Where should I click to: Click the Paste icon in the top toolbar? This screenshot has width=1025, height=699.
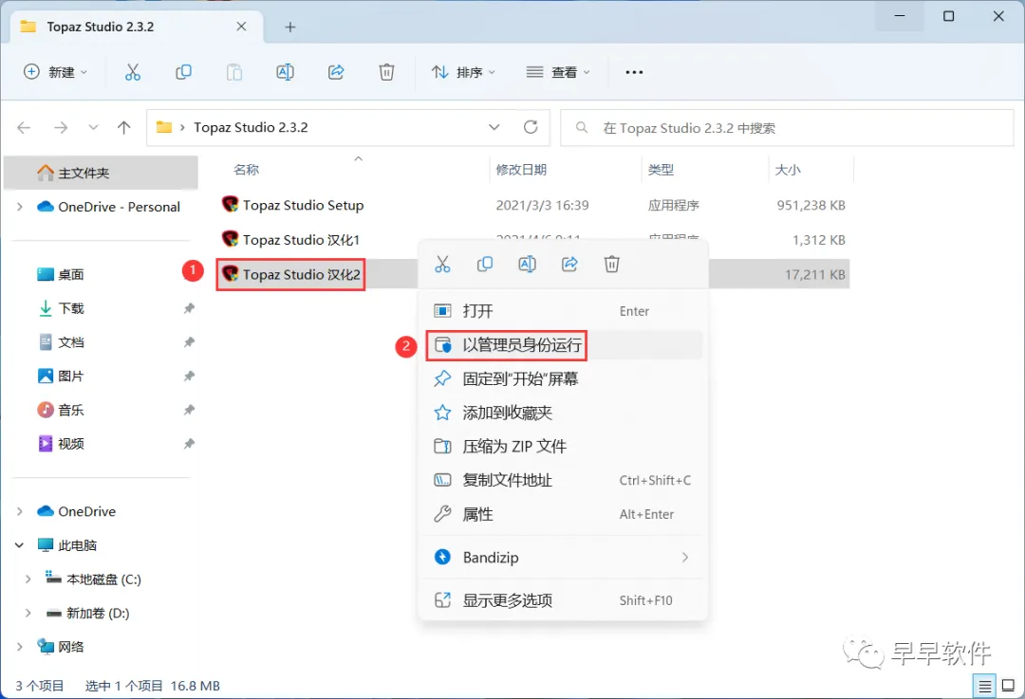(x=234, y=72)
